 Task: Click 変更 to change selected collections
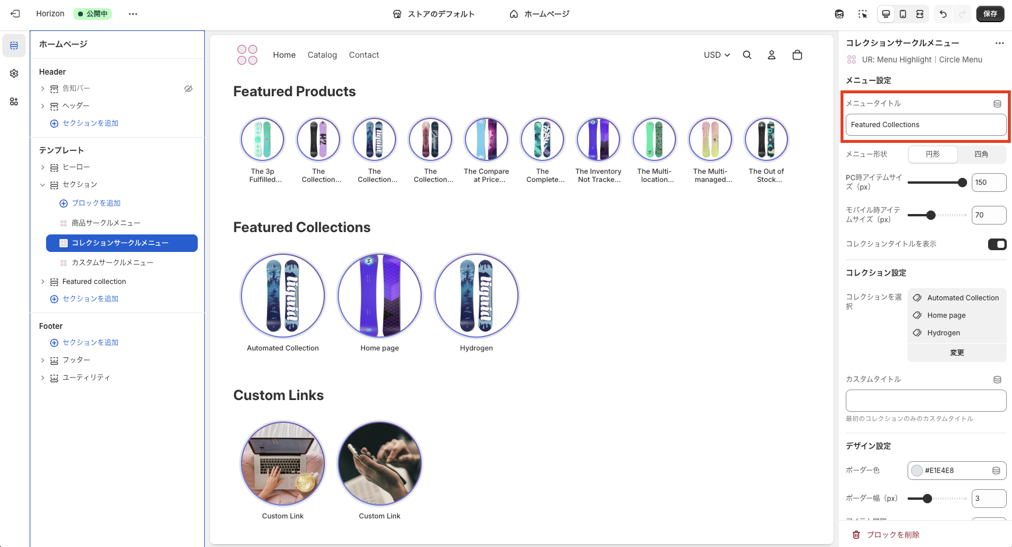(957, 352)
